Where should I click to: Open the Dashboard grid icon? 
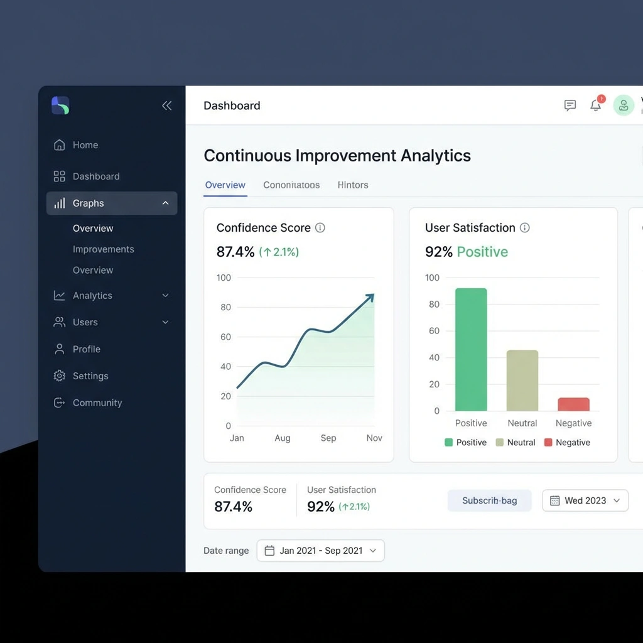coord(58,176)
